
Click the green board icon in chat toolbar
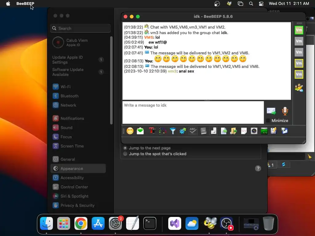[264, 131]
